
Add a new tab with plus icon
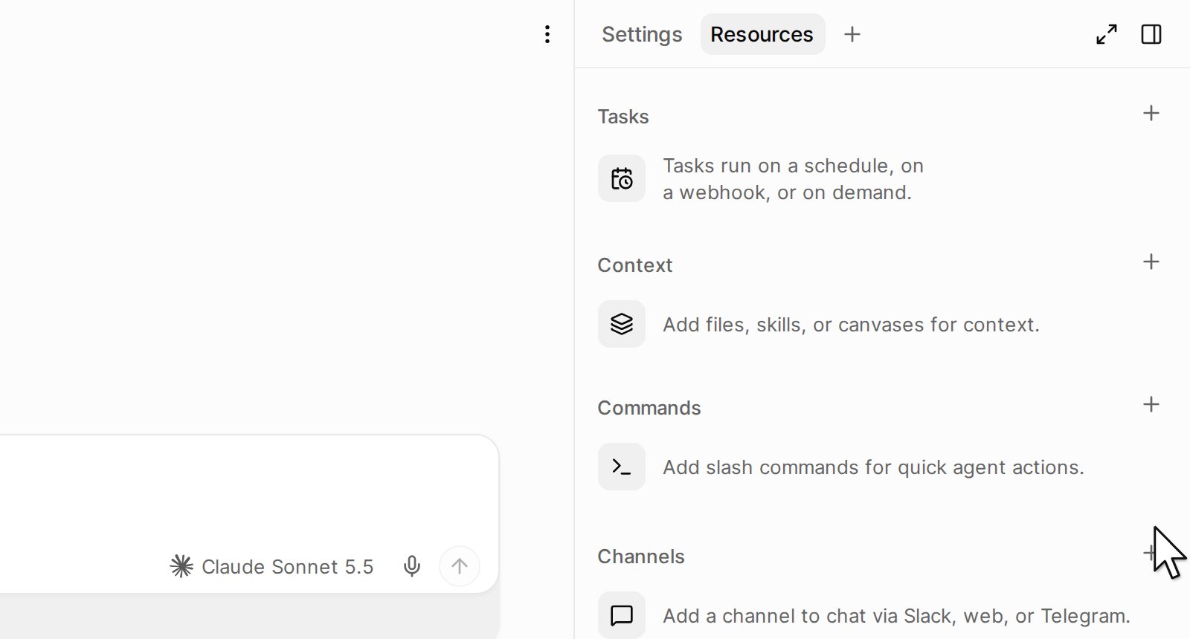(852, 34)
